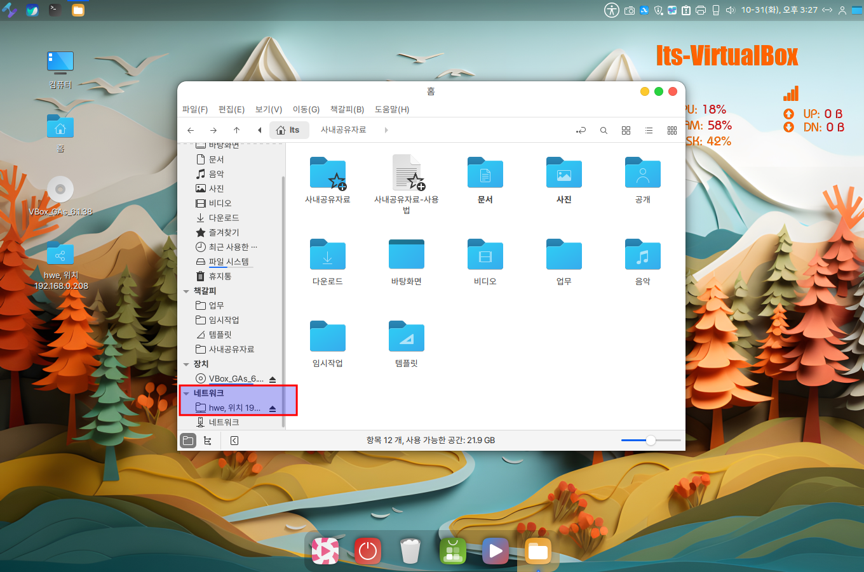This screenshot has height=572, width=864.
Task: Go up to the parent folder
Action: click(x=236, y=130)
